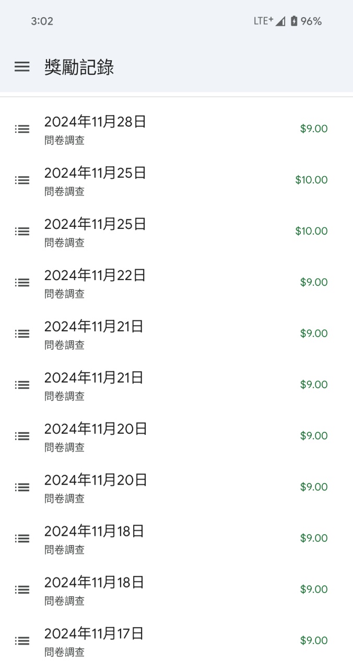Tap date text 2024年11月28日

pyautogui.click(x=95, y=122)
